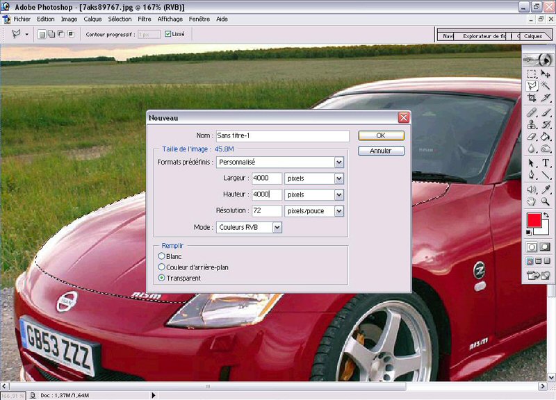Select the Blanc fill option
This screenshot has height=400, width=556.
pyautogui.click(x=162, y=256)
